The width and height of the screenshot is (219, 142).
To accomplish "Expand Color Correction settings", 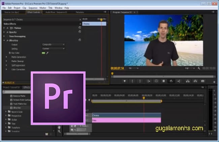I will click(6, 69).
